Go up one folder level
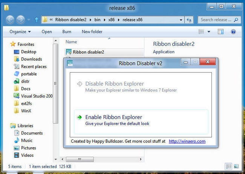245x174 pixels. point(37,20)
